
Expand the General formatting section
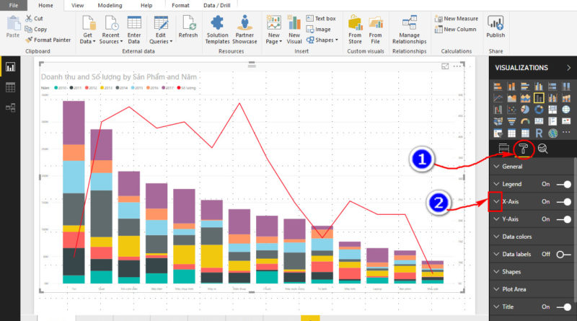[512, 167]
